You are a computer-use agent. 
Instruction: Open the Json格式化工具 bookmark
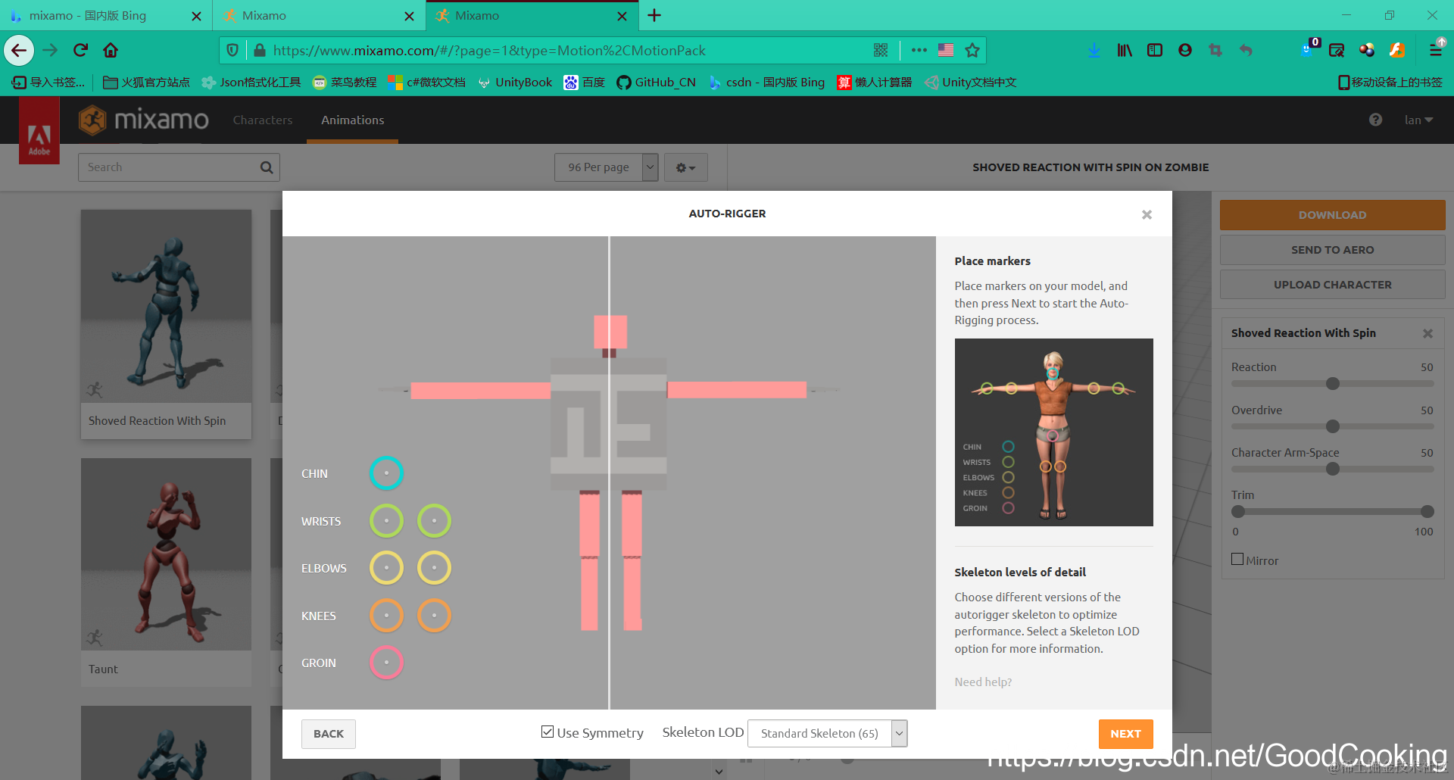251,83
